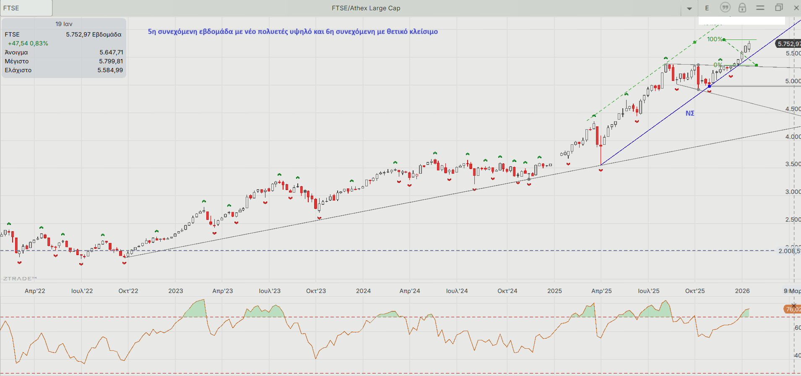
Task: Close the indicator panel with X icon
Action: point(793,305)
